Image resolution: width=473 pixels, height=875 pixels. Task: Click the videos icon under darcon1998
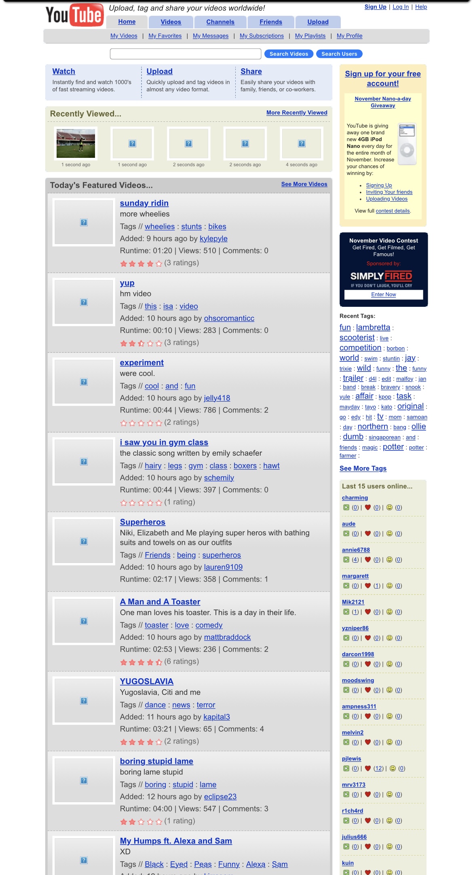(x=346, y=664)
